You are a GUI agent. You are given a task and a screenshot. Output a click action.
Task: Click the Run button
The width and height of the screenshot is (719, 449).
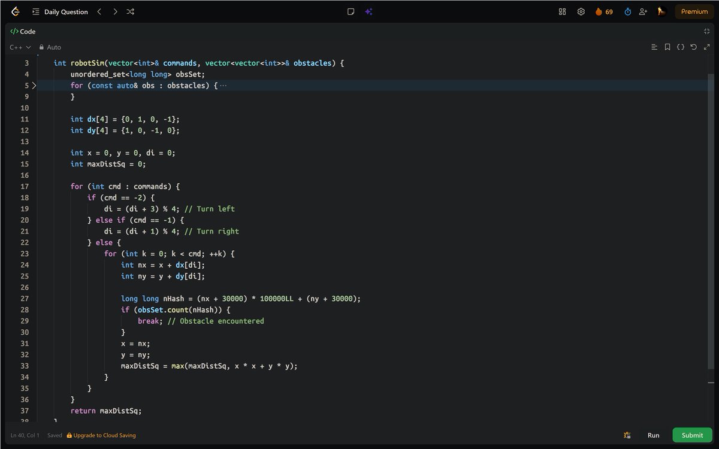[653, 435]
